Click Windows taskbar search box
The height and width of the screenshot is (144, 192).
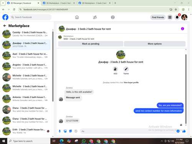tap(29, 141)
